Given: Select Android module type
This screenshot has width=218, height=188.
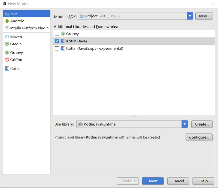Looking at the screenshot, I should tap(26, 21).
